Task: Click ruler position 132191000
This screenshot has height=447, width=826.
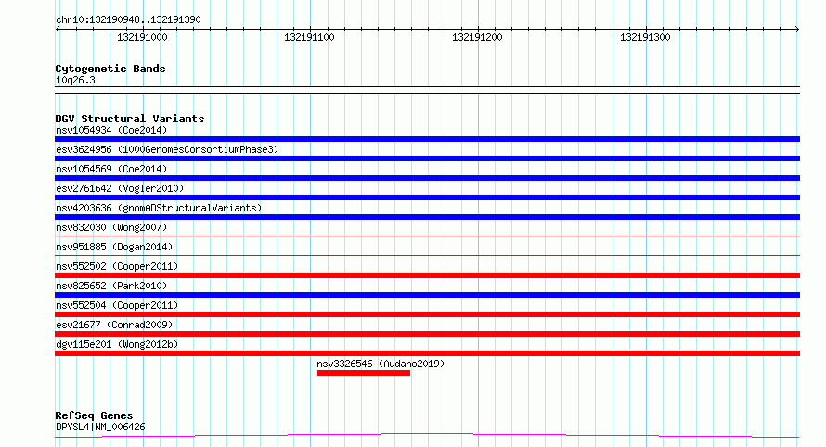Action: click(x=142, y=37)
